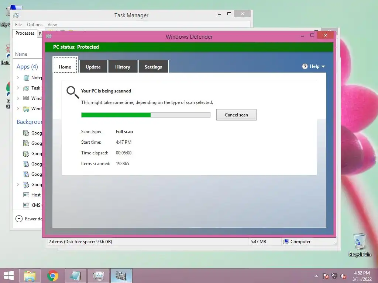Image resolution: width=378 pixels, height=283 pixels.
Task: Click the 5.47 MB status bar text
Action: [258, 242]
